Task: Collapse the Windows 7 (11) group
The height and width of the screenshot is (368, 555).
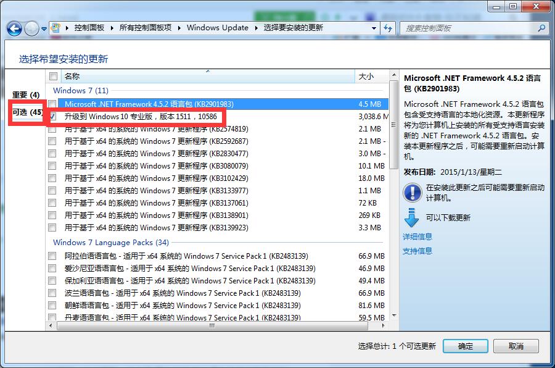Action: tap(80, 90)
